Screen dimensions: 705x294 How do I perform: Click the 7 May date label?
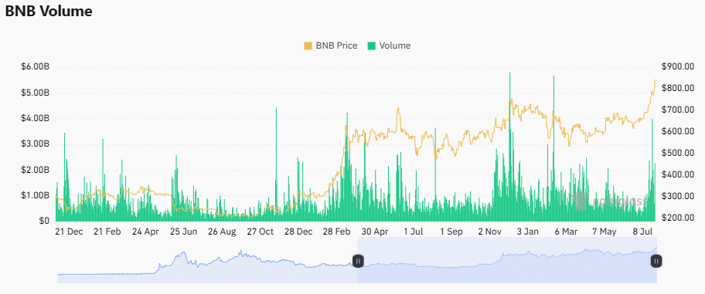click(605, 231)
